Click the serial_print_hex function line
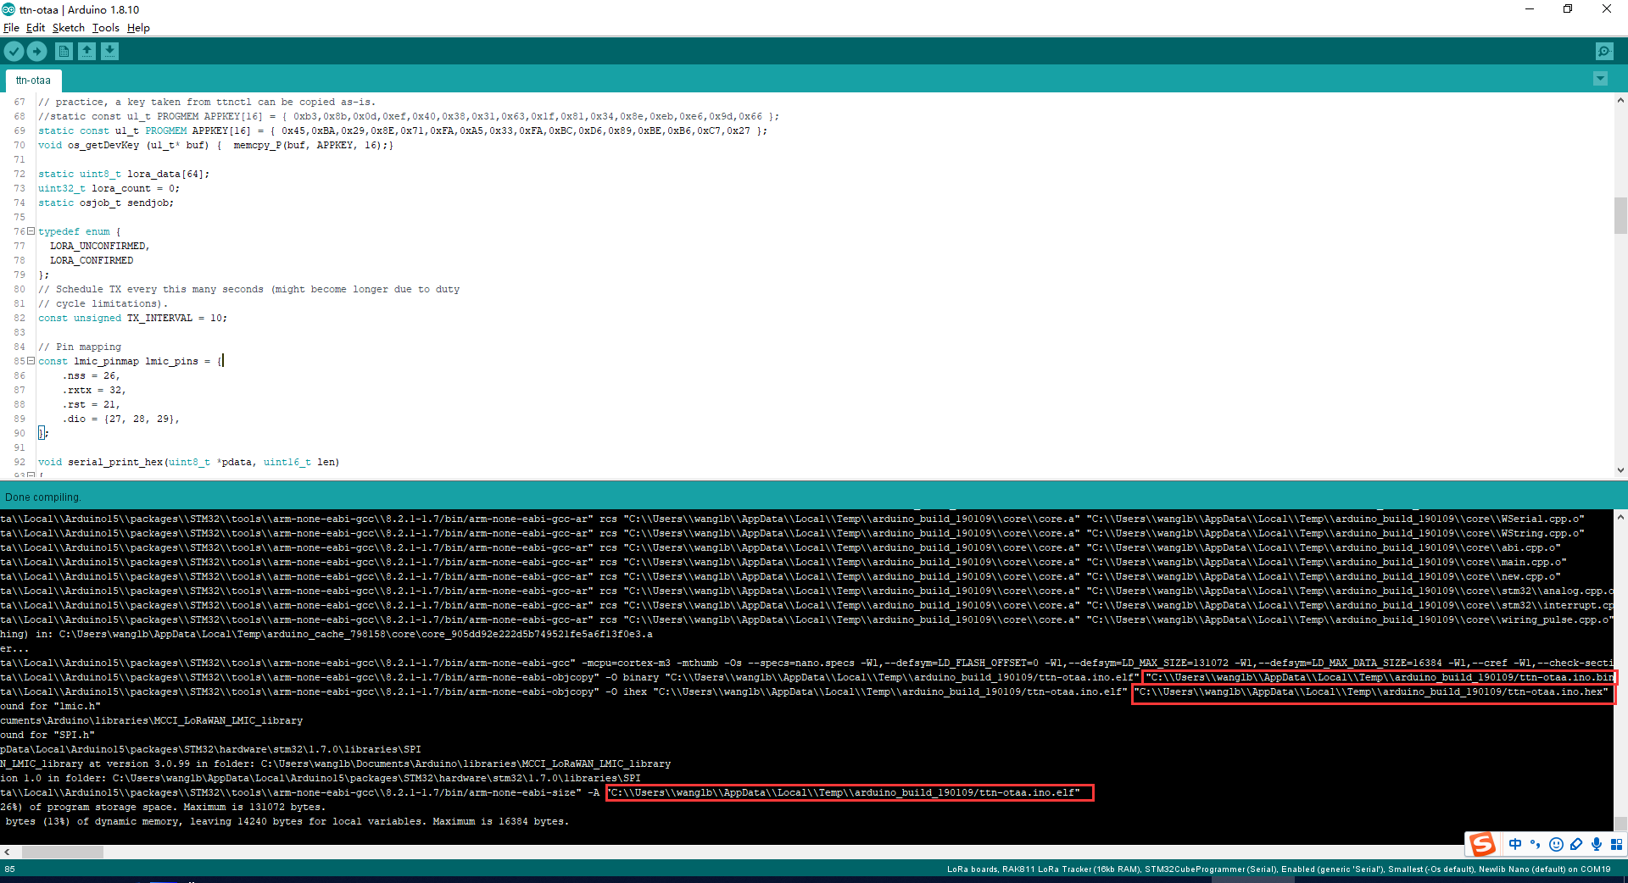The image size is (1628, 883). click(x=189, y=462)
